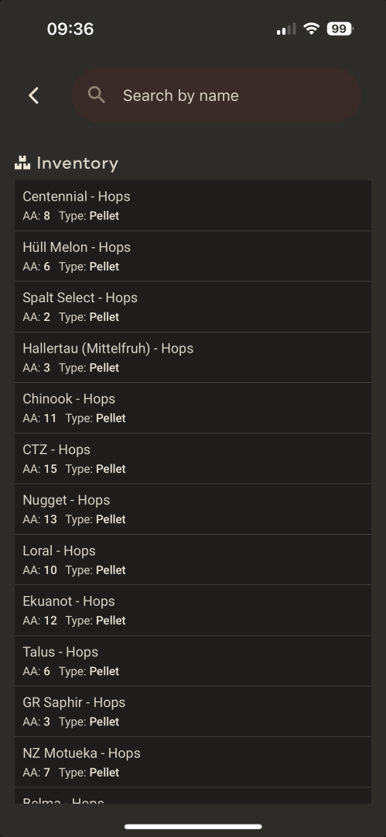The width and height of the screenshot is (386, 837).
Task: Tap the back arrow icon
Action: (x=33, y=95)
